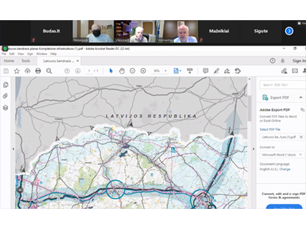Click Sign In button
This screenshot has width=306, height=229.
click(x=299, y=60)
